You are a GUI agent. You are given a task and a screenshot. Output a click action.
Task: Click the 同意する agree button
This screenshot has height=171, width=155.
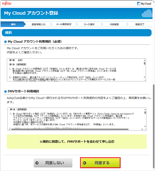pos(100,163)
